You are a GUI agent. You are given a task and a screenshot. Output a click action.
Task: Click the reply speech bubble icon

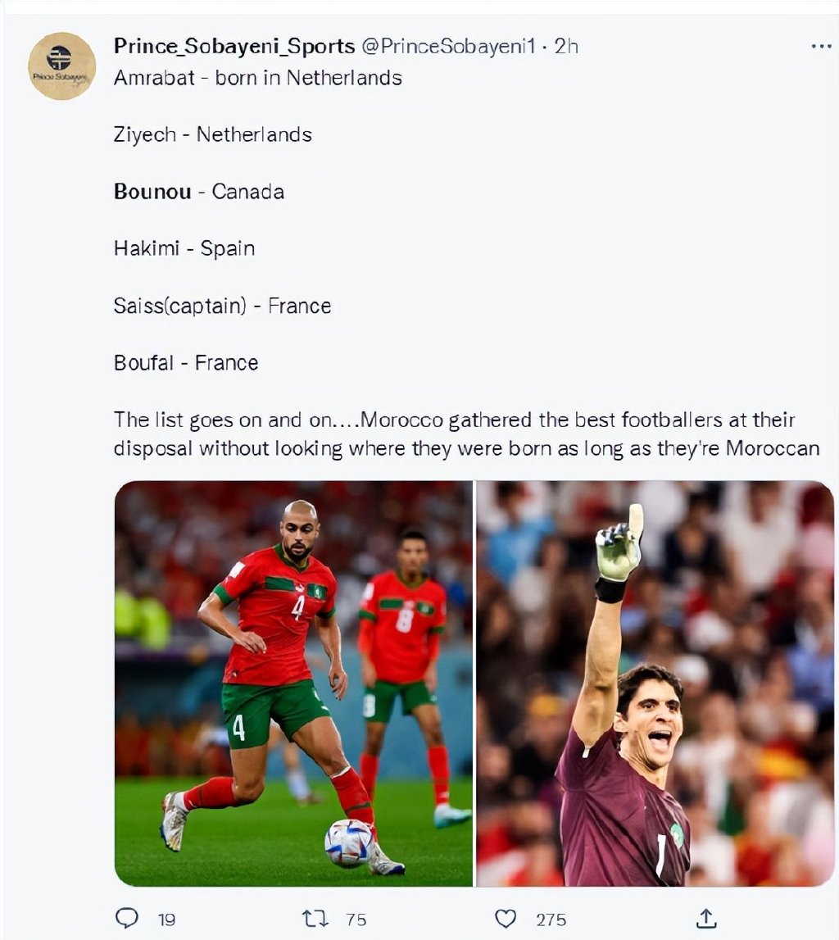(126, 919)
